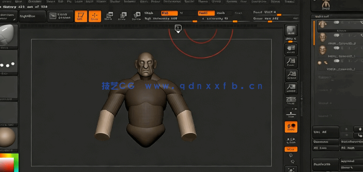Click the Scroll hand icon
363x172 pixels.
tap(291, 49)
